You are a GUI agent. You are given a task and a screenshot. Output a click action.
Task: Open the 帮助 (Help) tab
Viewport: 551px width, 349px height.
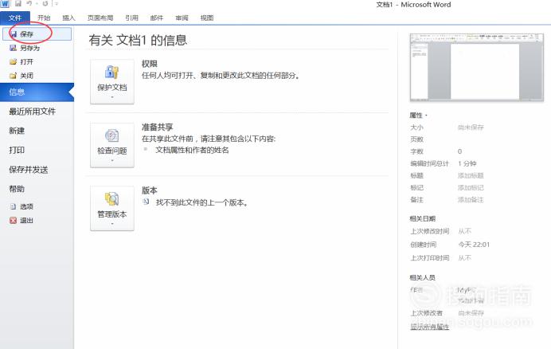(x=17, y=189)
